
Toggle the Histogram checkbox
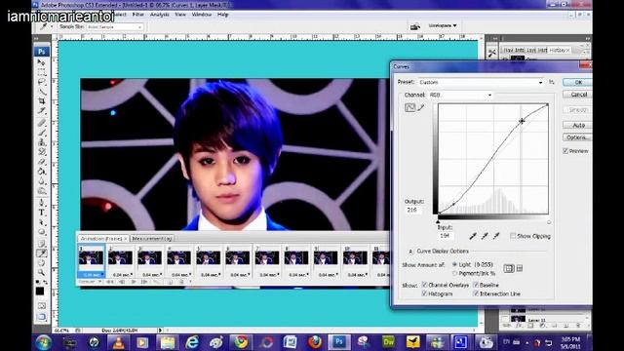pos(424,293)
